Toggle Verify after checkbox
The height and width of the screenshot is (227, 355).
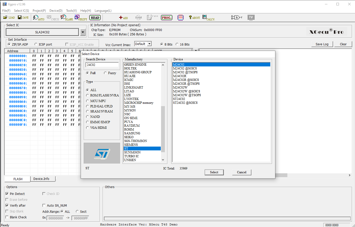(16, 205)
